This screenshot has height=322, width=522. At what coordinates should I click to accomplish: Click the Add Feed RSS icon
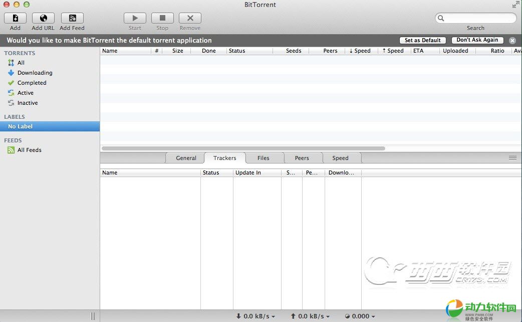[72, 18]
